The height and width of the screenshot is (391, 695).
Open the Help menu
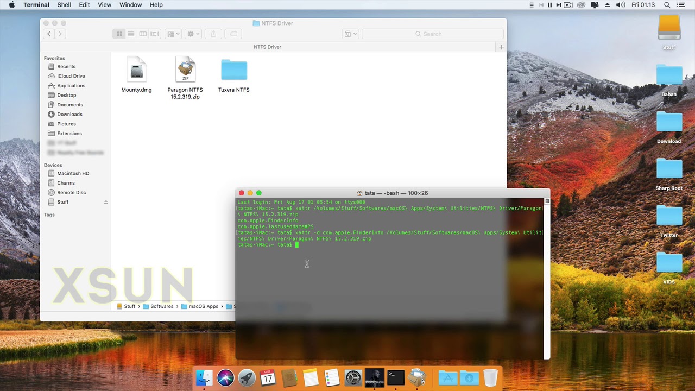(x=156, y=5)
